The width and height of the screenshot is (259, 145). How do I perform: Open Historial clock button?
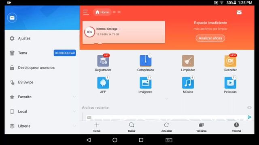click(236, 127)
